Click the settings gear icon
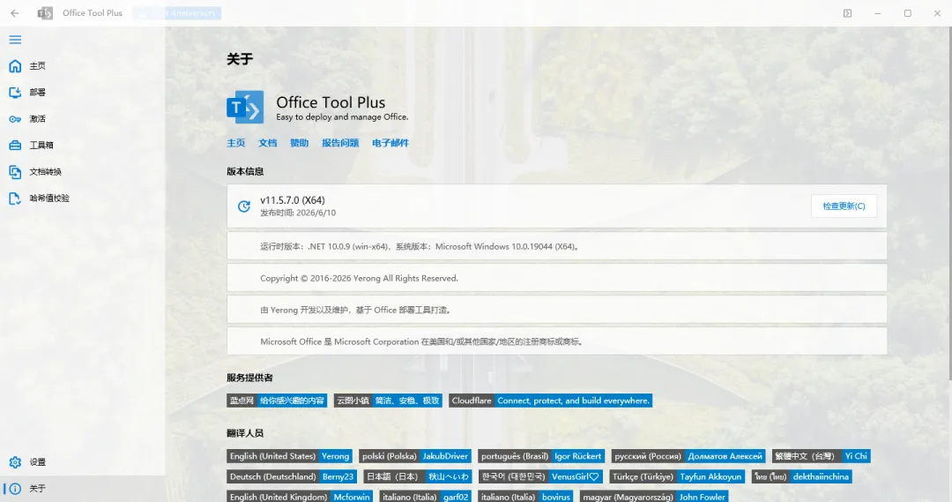Image resolution: width=952 pixels, height=502 pixels. click(15, 462)
